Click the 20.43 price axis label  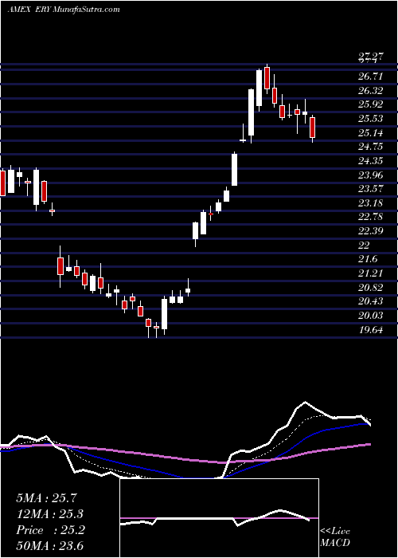(370, 301)
